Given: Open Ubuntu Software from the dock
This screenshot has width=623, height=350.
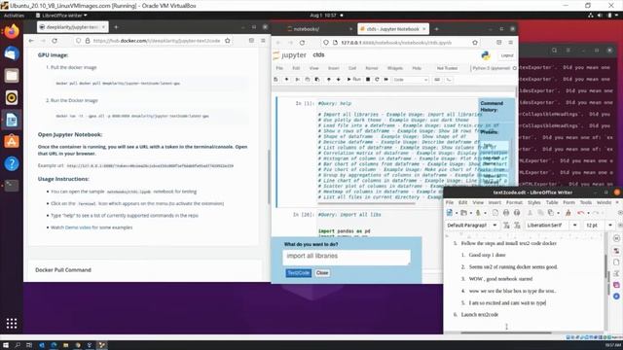Looking at the screenshot, I should [12, 142].
